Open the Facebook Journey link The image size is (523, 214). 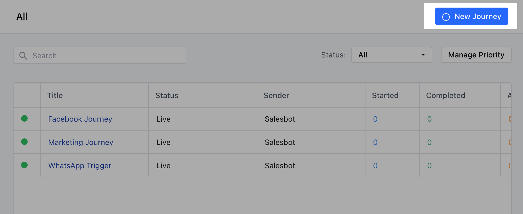(x=80, y=119)
